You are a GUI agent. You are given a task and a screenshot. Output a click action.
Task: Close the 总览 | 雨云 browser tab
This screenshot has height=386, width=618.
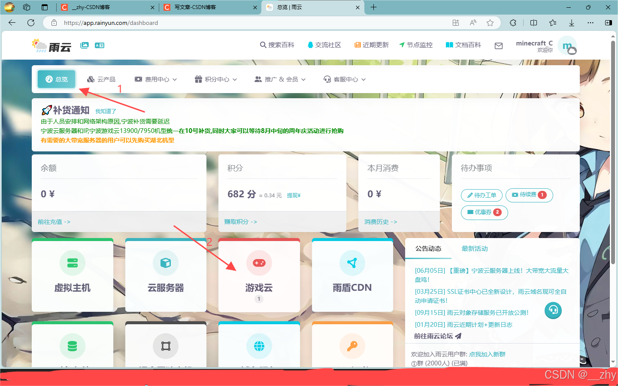(x=357, y=7)
